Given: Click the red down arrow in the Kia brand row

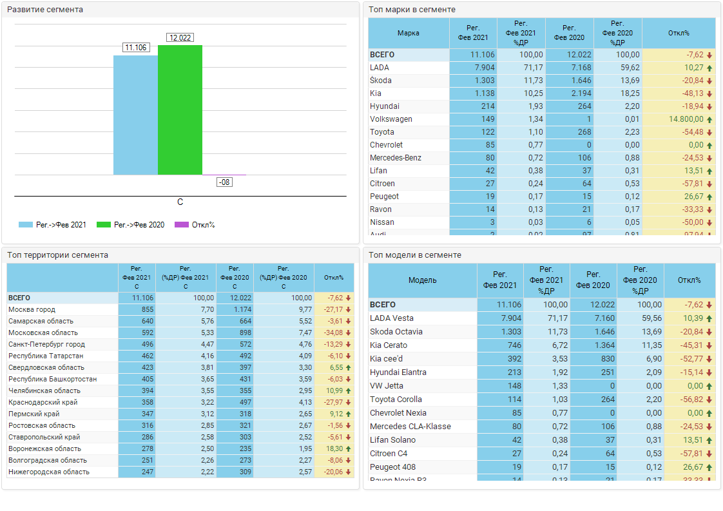Looking at the screenshot, I should click(709, 93).
